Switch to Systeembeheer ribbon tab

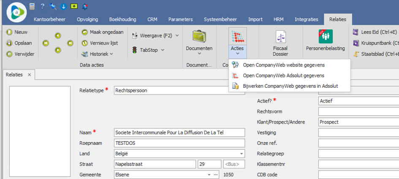tap(220, 19)
